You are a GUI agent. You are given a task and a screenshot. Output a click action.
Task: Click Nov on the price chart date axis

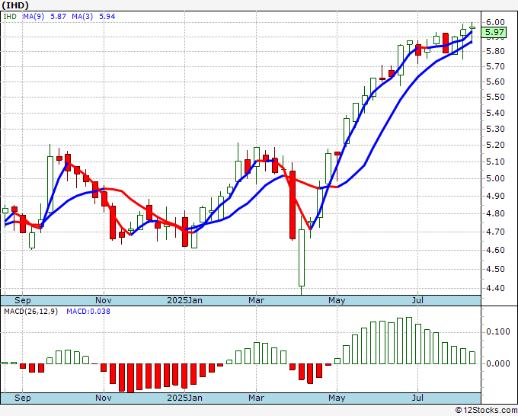click(104, 300)
